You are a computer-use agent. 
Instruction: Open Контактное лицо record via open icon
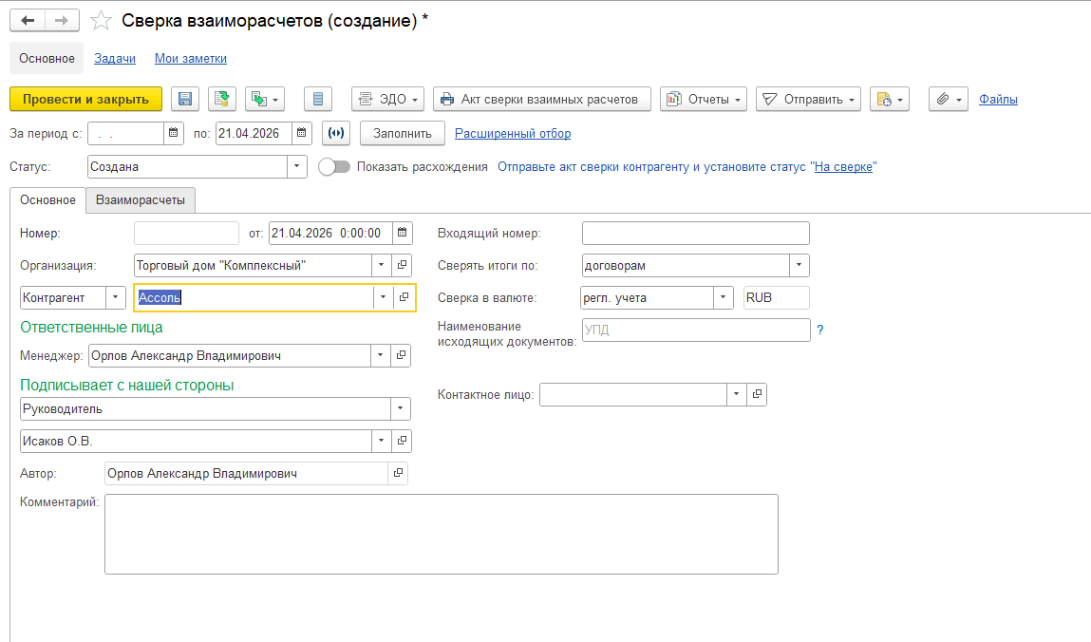tap(757, 394)
